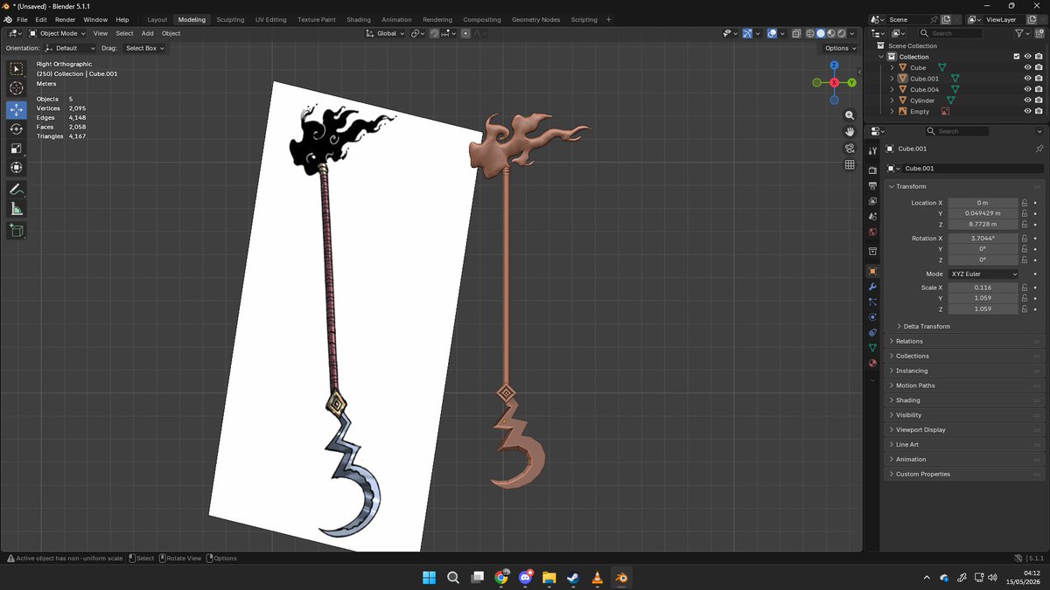
Task: Open the Object Mode dropdown
Action: coord(57,33)
